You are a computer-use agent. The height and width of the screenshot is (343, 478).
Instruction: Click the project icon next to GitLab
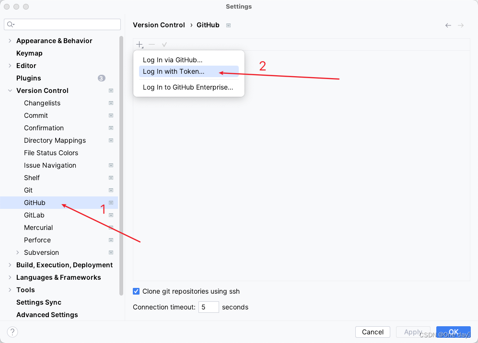point(111,216)
